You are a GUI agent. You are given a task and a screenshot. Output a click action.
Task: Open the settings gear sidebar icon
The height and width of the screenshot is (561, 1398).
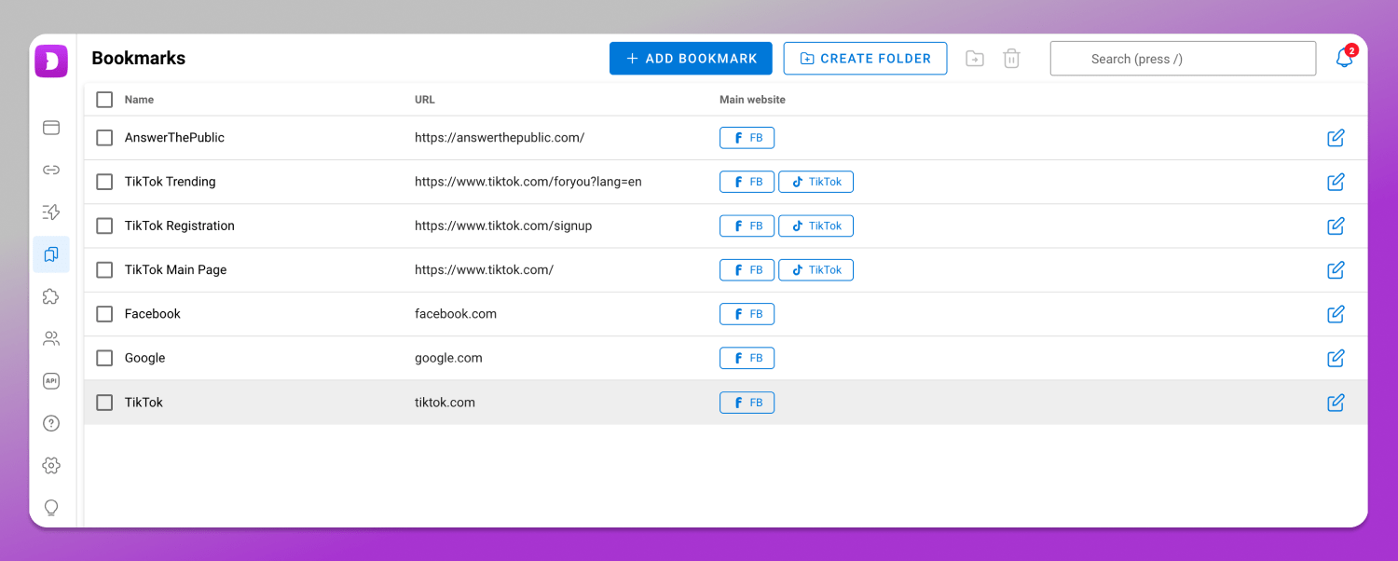[51, 465]
